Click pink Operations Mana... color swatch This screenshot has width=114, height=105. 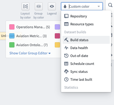[x=12, y=27]
